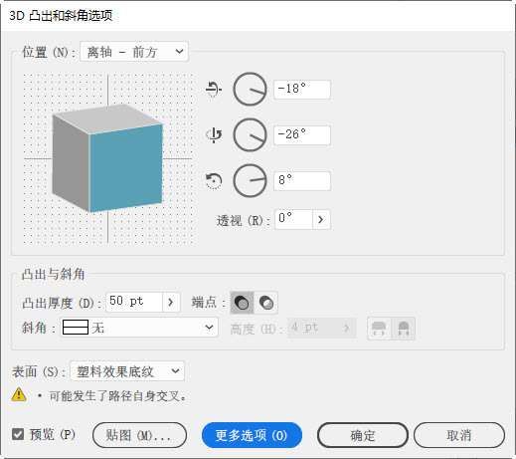The width and height of the screenshot is (516, 459).
Task: Click the Z-axis rotation icon
Action: tap(214, 181)
